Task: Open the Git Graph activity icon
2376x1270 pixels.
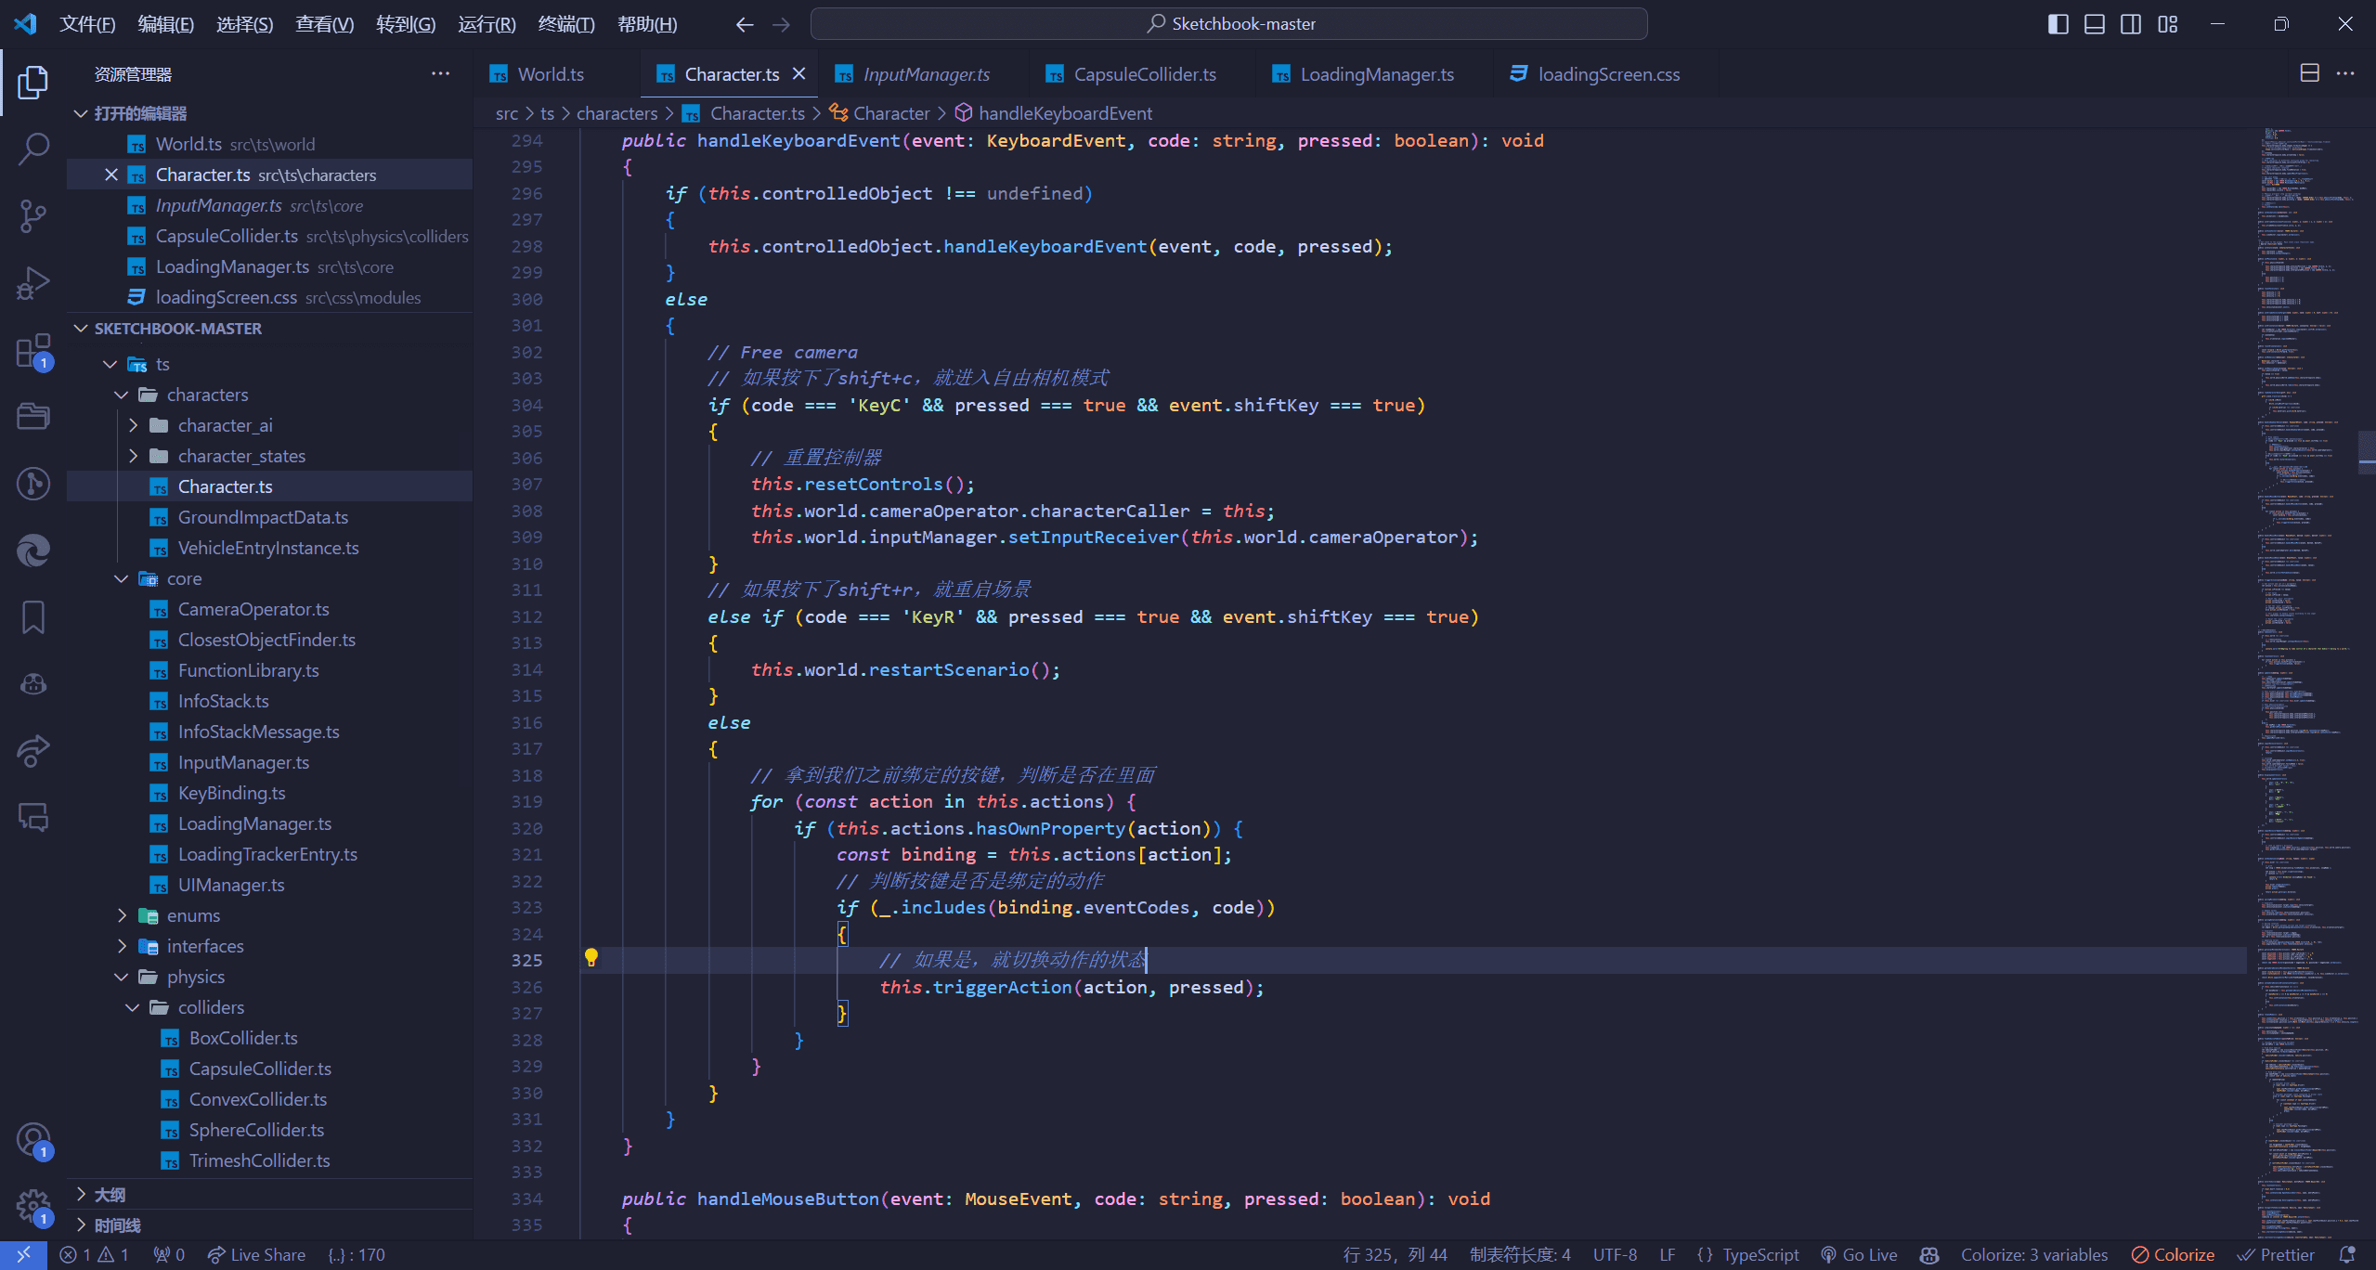Action: pyautogui.click(x=33, y=483)
